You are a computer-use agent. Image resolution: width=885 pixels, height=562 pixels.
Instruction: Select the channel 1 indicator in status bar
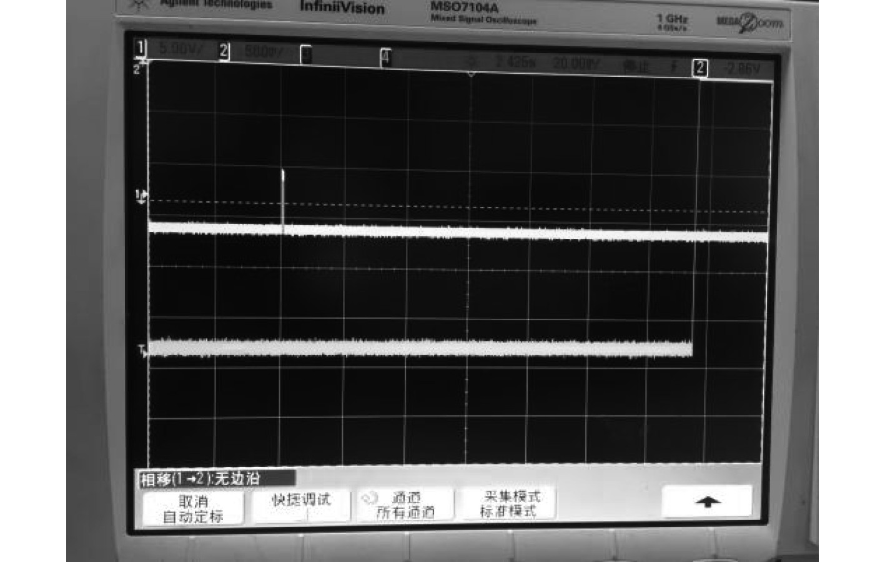point(141,48)
